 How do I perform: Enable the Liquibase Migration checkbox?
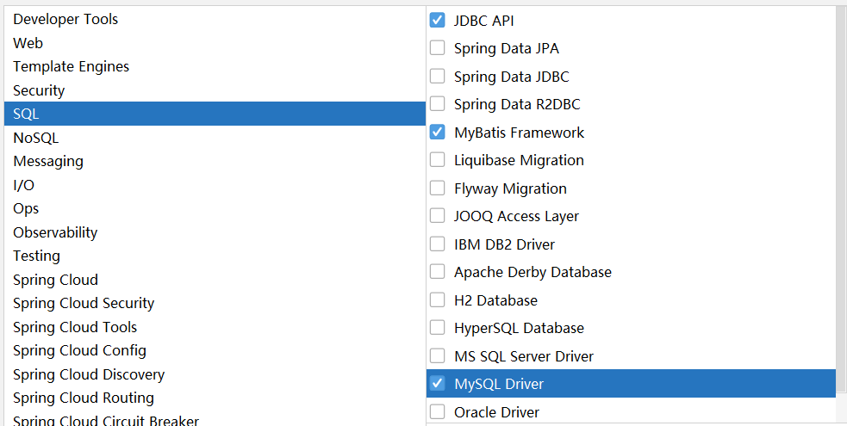click(437, 160)
